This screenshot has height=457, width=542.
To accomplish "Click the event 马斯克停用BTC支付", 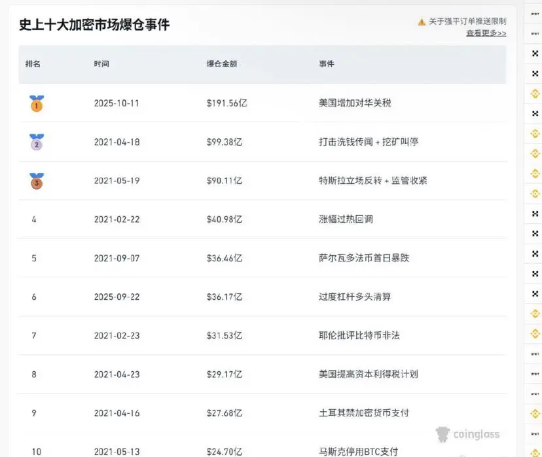I will click(359, 452).
